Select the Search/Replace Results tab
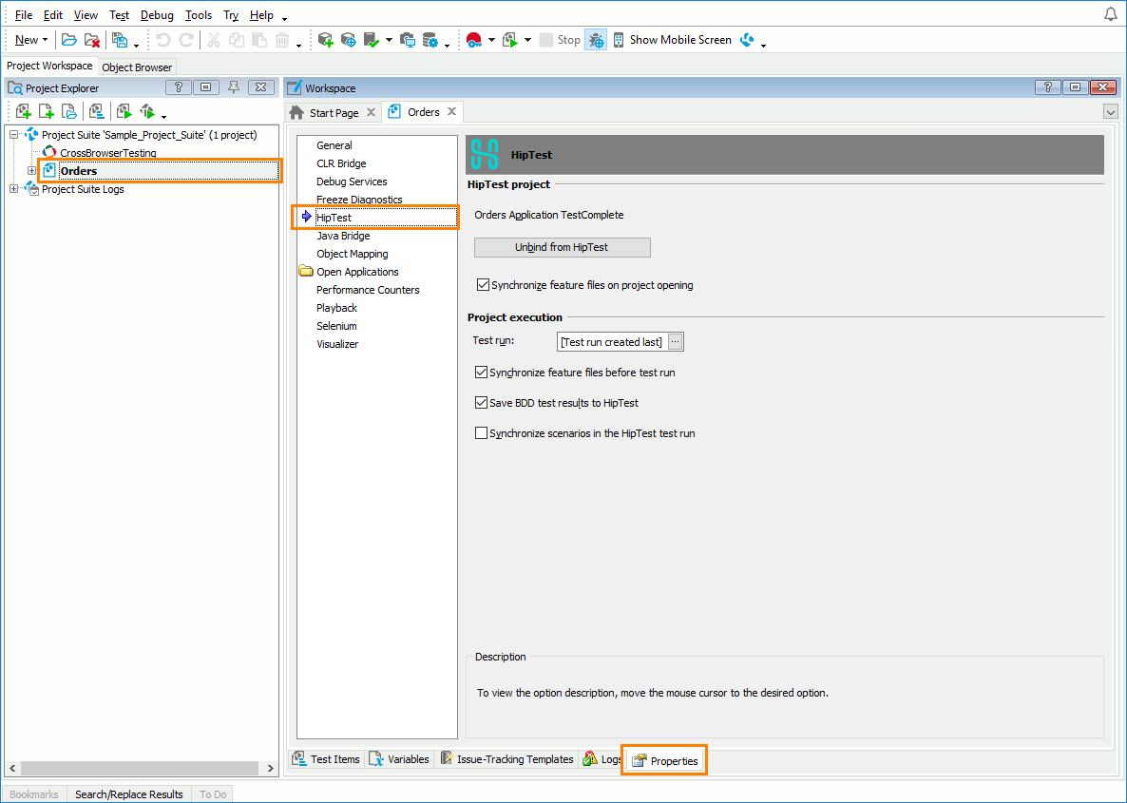Screen dimensions: 1127x803 point(129,794)
